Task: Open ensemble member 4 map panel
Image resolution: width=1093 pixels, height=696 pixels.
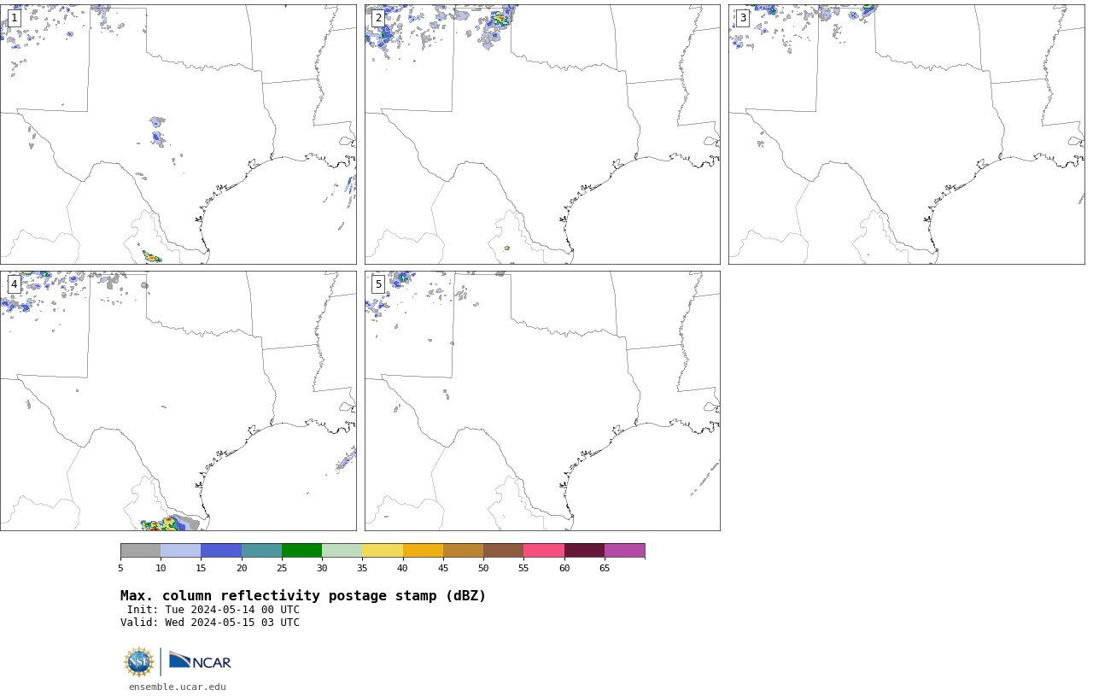Action: (x=178, y=401)
